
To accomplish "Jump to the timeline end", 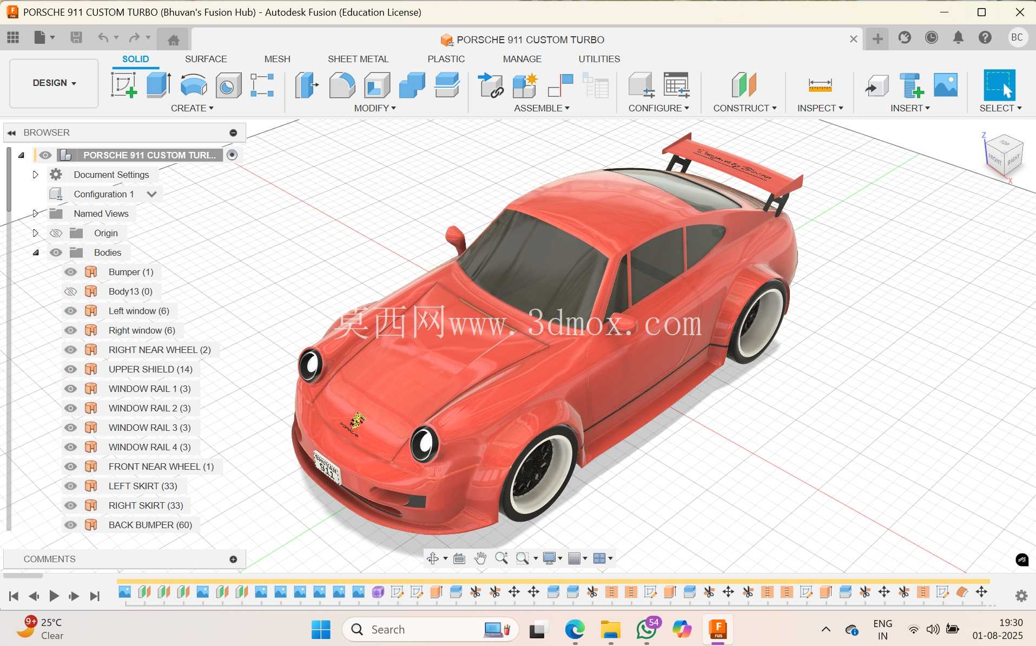I will click(95, 596).
